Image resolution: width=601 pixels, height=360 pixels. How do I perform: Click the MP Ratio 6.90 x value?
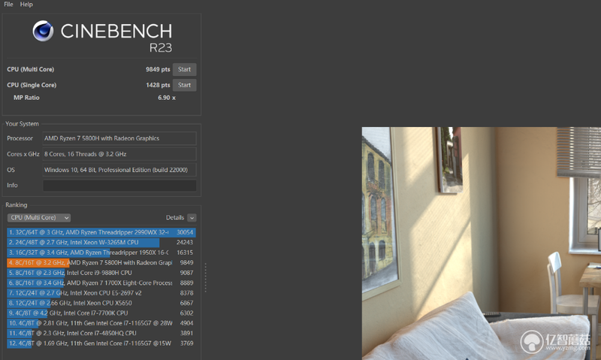point(167,98)
